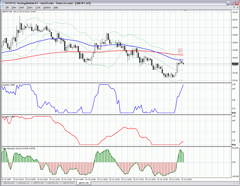Open the Help menu

point(56,8)
